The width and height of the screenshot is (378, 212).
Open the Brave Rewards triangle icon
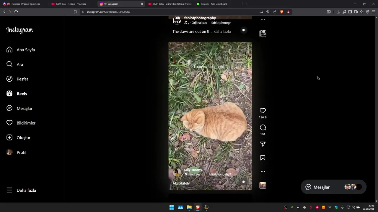click(x=288, y=12)
